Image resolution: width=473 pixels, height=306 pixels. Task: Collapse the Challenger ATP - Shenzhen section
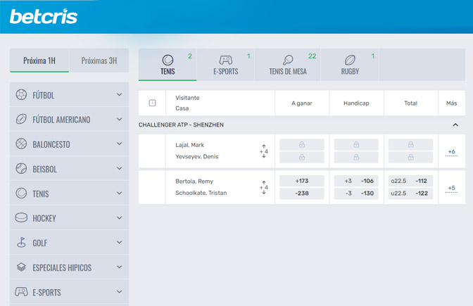(455, 125)
